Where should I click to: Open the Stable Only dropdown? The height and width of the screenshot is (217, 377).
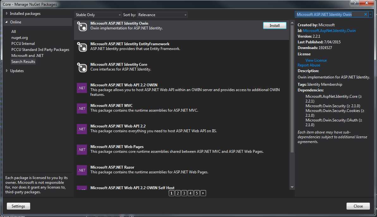pyautogui.click(x=98, y=15)
